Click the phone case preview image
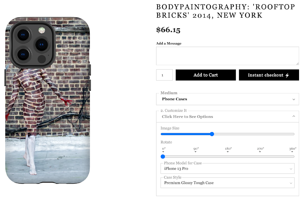The width and height of the screenshot is (303, 201). coord(48,100)
